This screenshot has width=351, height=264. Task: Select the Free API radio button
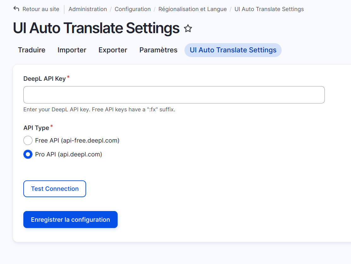click(28, 140)
